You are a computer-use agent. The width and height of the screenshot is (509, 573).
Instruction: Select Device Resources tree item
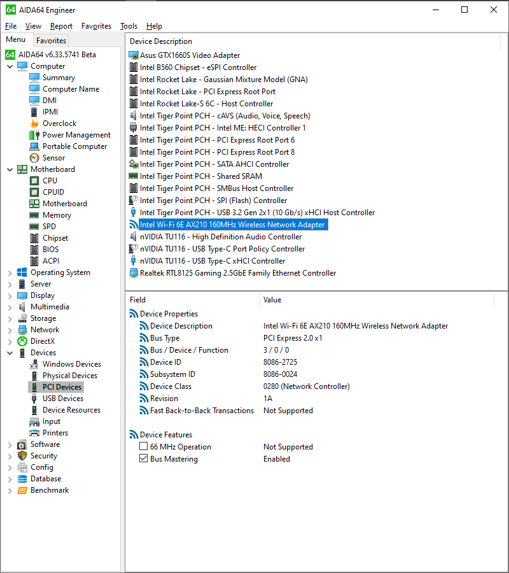71,410
